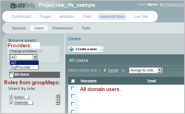This screenshot has width=185, height=114.
Task: Select All Users in the sidebar
Action: tap(35, 75)
